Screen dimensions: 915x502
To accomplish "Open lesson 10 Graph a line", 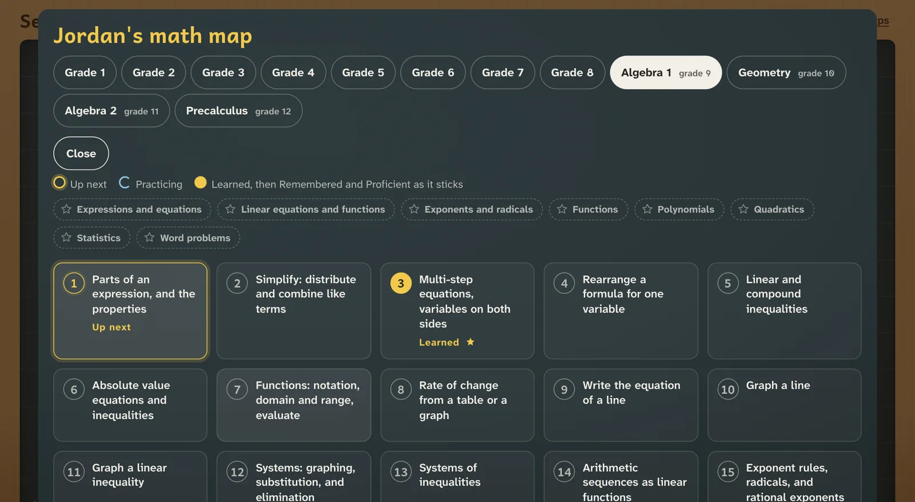I will tap(785, 405).
